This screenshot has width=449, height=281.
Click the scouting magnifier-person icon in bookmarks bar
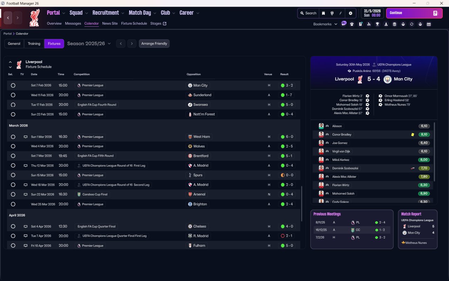point(369,24)
